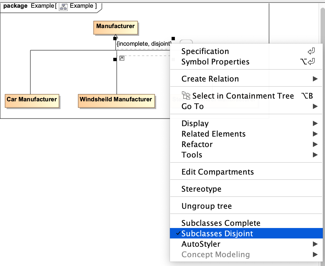Click the {incomplete, disjoint} constraint label
The width and height of the screenshot is (325, 266).
click(x=144, y=44)
